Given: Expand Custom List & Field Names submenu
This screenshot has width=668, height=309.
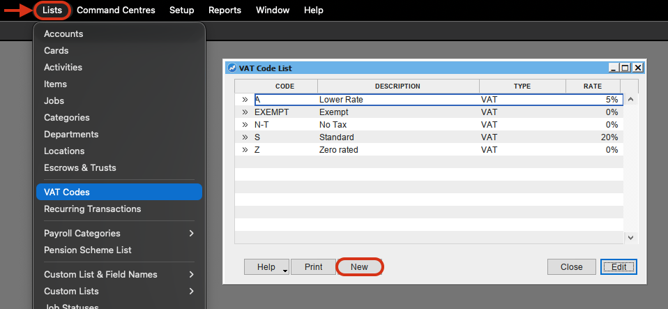Looking at the screenshot, I should click(x=191, y=275).
